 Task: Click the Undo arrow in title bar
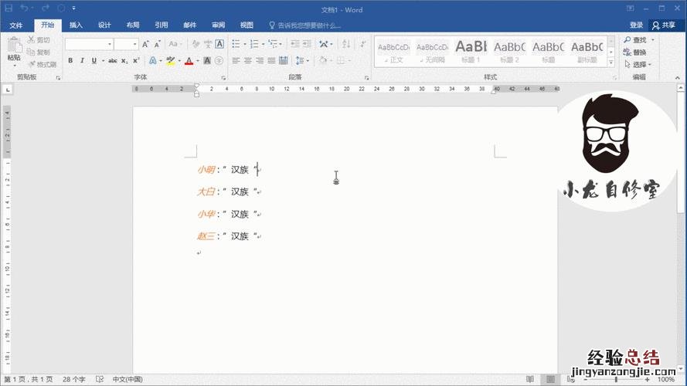(25, 9)
